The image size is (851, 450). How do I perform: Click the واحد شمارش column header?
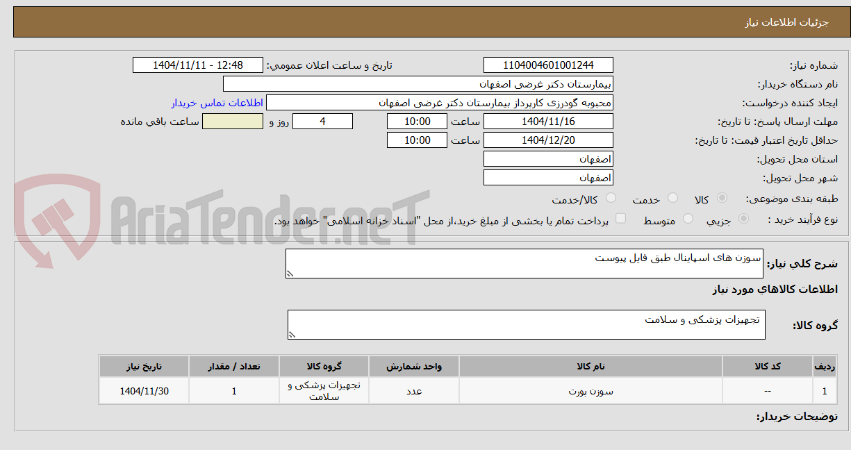tap(414, 367)
